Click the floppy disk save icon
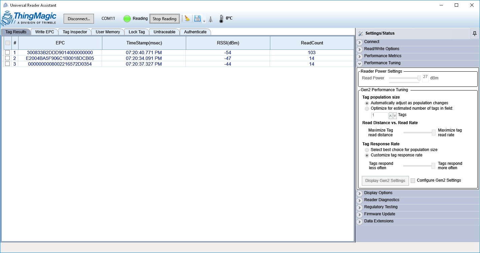The height and width of the screenshot is (253, 480). tap(197, 19)
